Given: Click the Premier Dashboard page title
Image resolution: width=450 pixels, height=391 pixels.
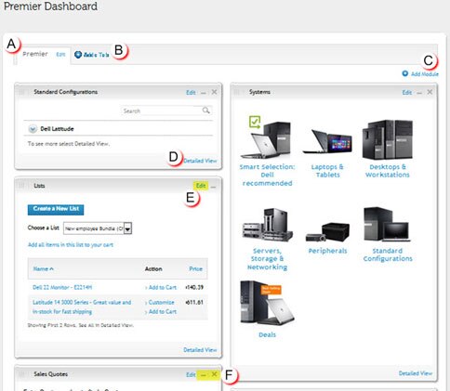Looking at the screenshot, I should (50, 7).
